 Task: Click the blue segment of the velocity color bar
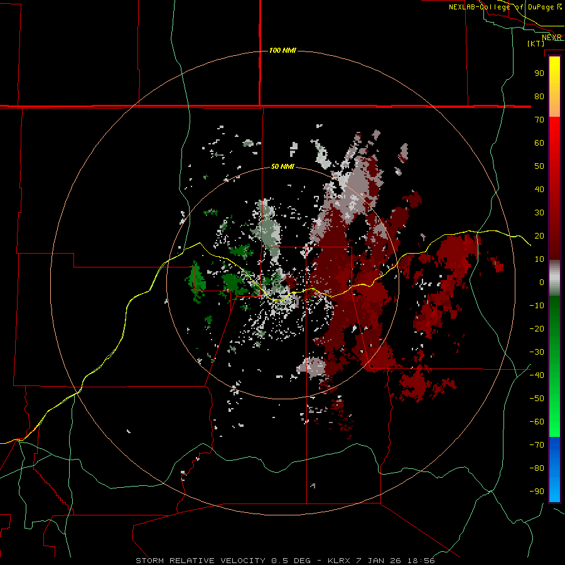(554, 470)
